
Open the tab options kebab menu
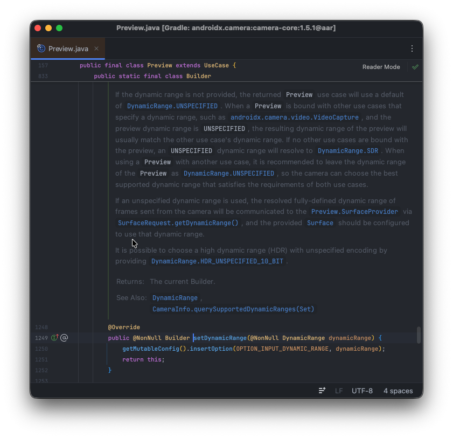(412, 48)
